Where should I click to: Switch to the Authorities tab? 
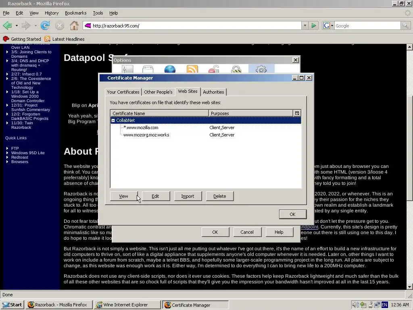pyautogui.click(x=213, y=92)
